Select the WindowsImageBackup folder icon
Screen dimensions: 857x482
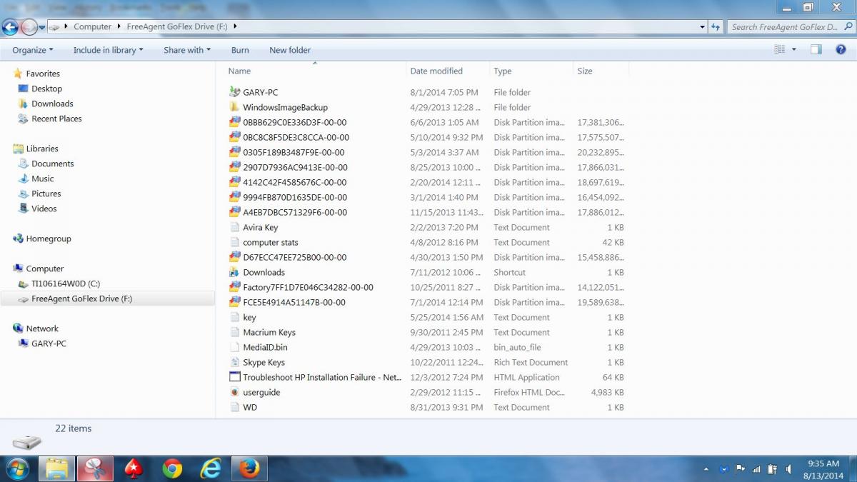point(234,107)
